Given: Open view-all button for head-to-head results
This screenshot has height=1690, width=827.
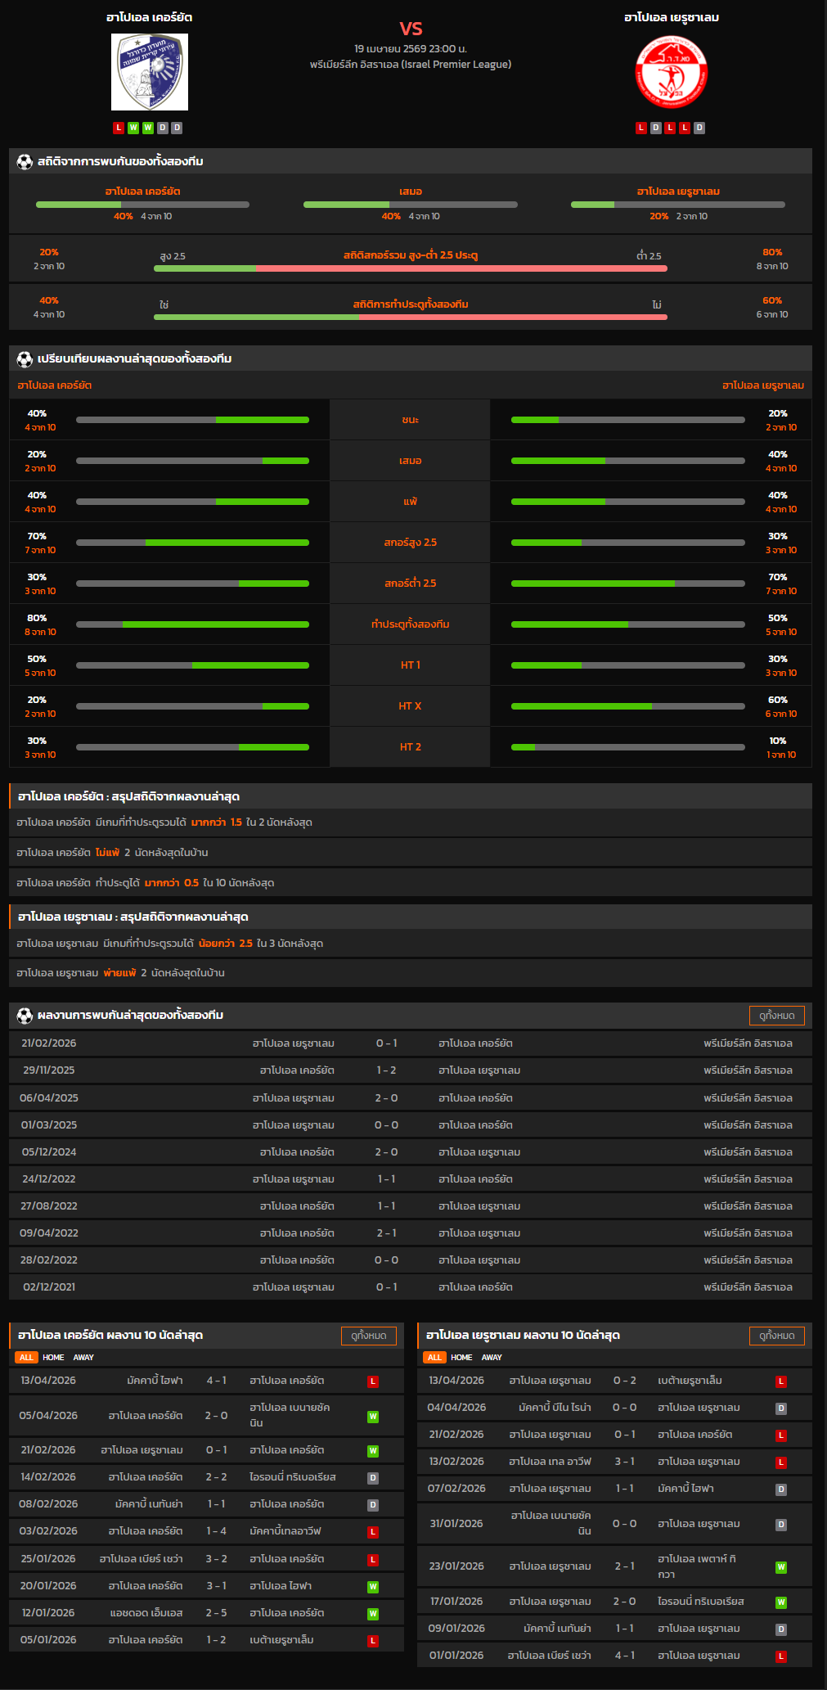Looking at the screenshot, I should (776, 1016).
